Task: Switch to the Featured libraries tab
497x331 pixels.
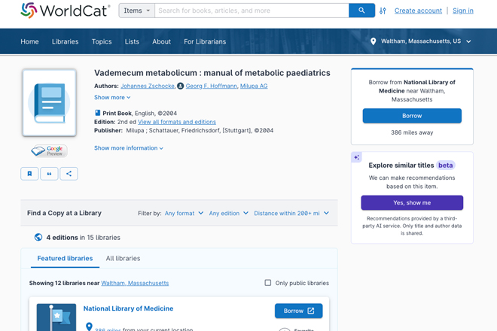Action: click(x=65, y=258)
